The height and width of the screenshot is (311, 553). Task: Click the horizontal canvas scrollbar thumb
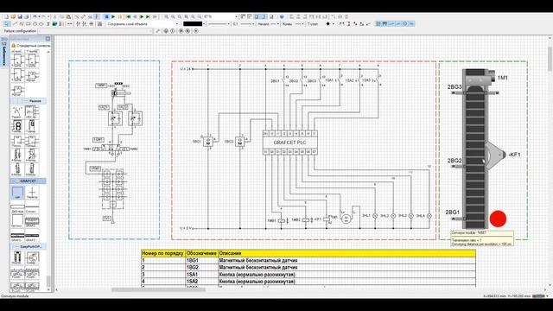point(159,290)
